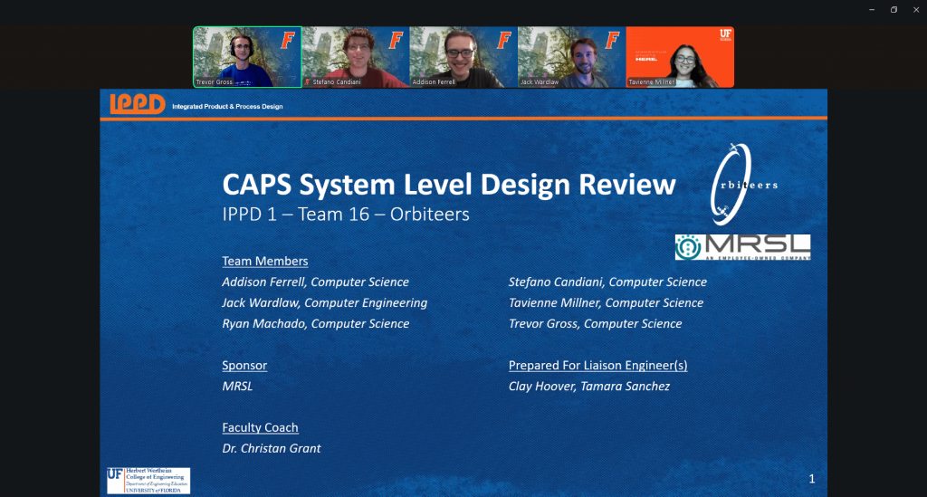Click the UF logo in Tavienne's tile
Image resolution: width=927 pixels, height=497 pixels.
click(725, 33)
